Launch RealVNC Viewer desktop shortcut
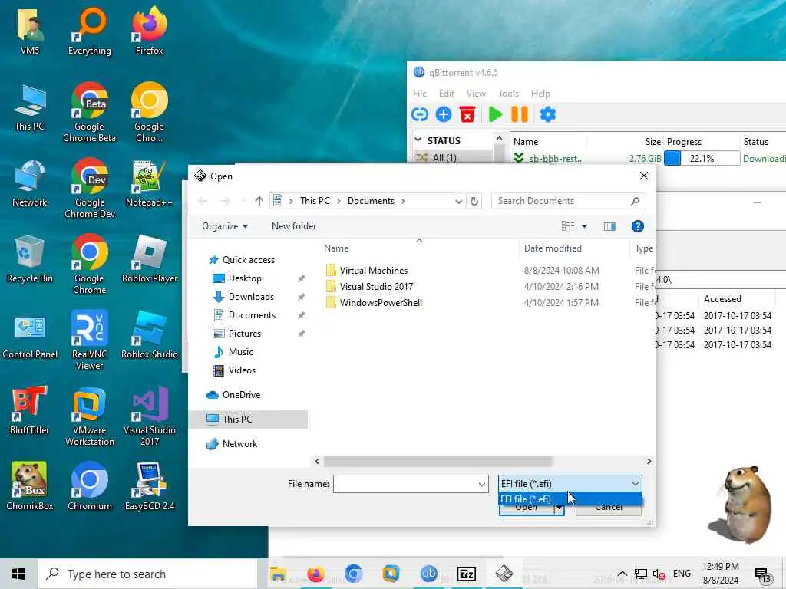The height and width of the screenshot is (589, 786). 90,340
